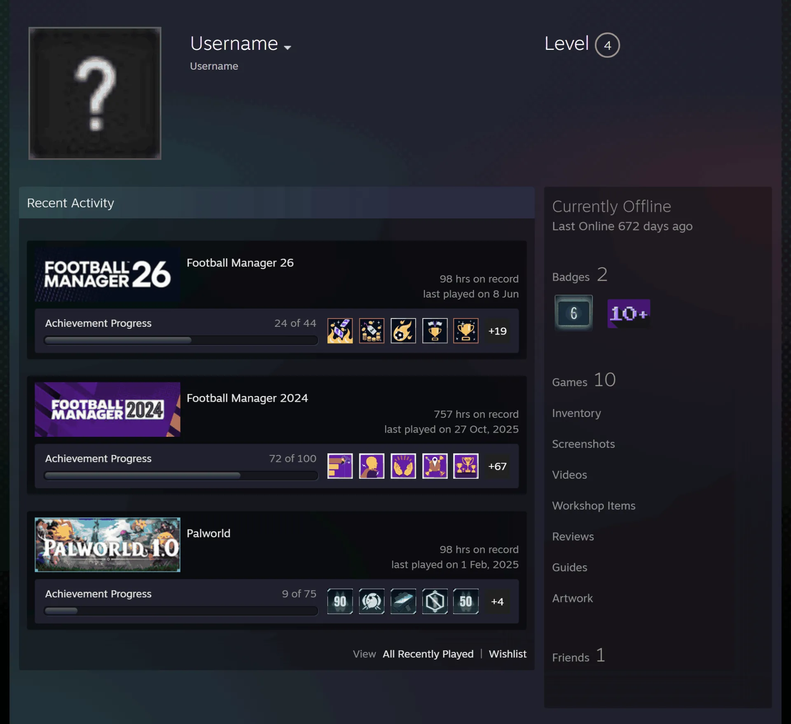The height and width of the screenshot is (724, 791).
Task: Click the map pin achievement in Football Manager 2024
Action: pyautogui.click(x=435, y=466)
